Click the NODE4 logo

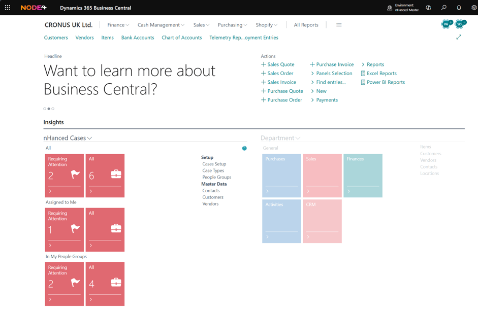(x=34, y=8)
